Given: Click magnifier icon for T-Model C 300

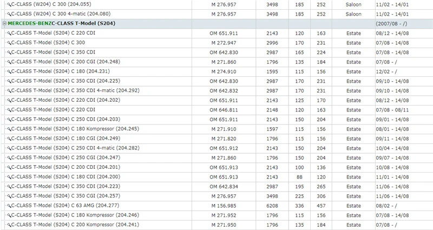Looking at the screenshot, I should pos(9,43).
